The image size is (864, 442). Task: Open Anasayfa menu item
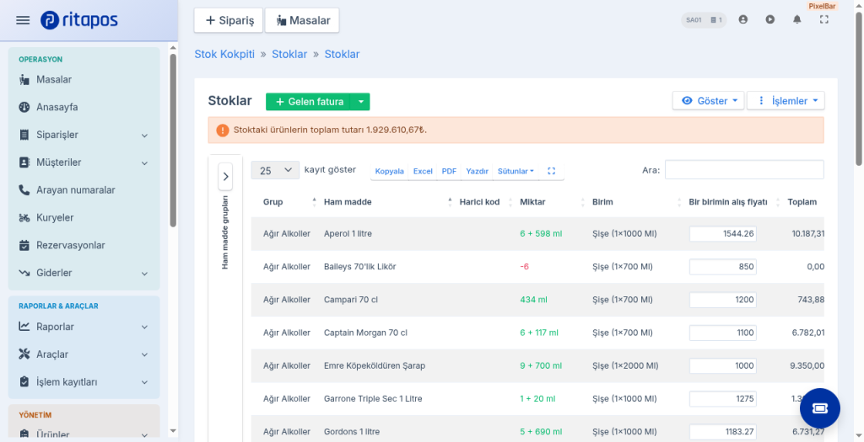click(x=84, y=107)
